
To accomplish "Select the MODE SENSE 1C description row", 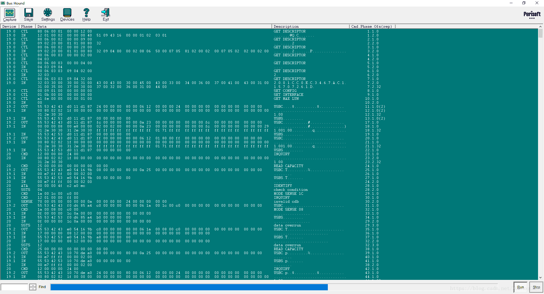I will (288, 194).
